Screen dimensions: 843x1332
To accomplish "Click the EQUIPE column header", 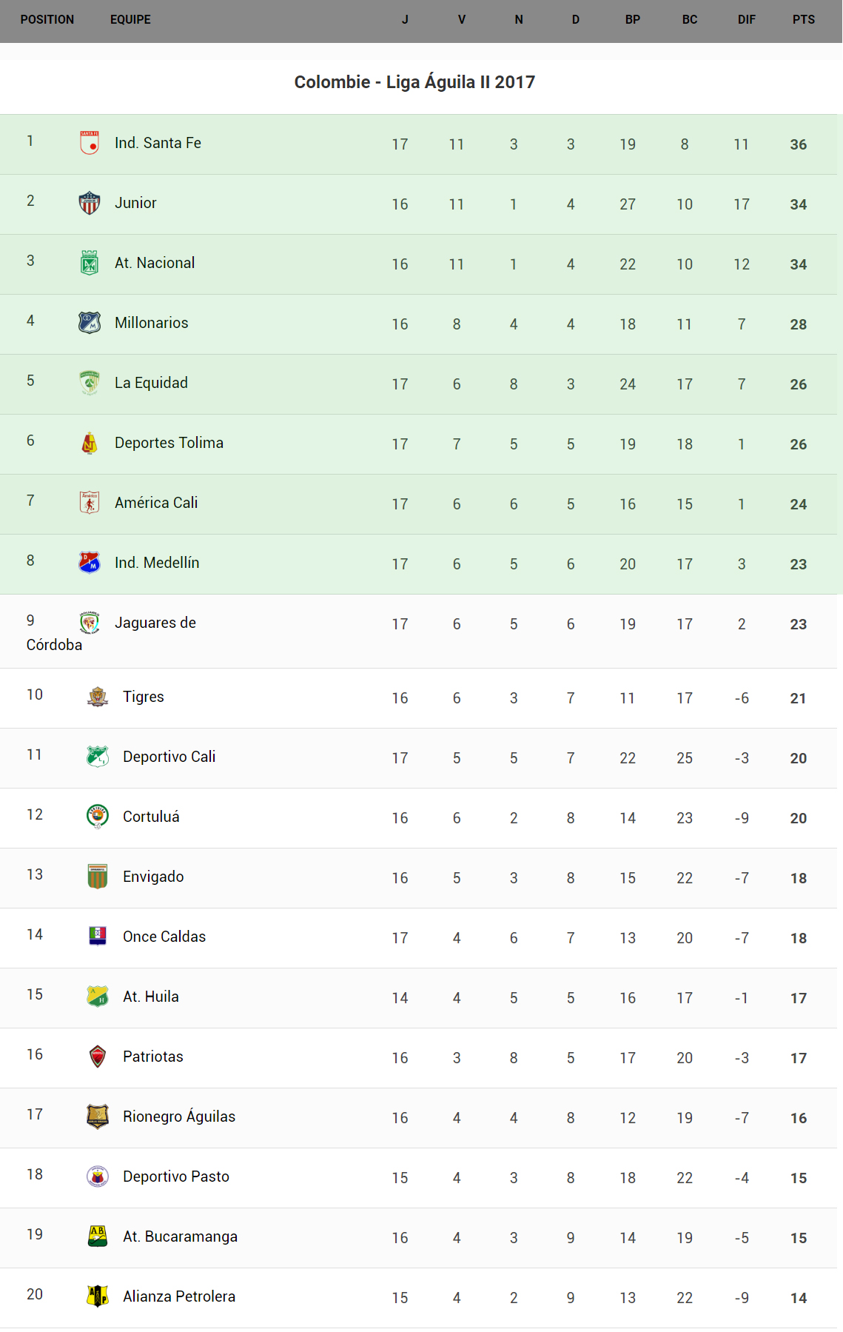I will (130, 20).
